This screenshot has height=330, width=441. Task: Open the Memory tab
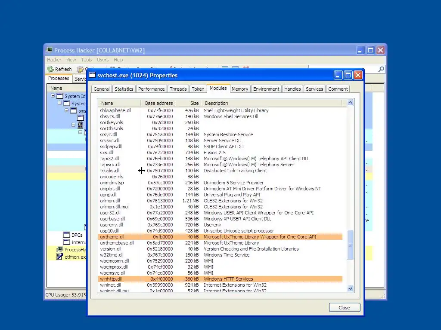pyautogui.click(x=240, y=89)
